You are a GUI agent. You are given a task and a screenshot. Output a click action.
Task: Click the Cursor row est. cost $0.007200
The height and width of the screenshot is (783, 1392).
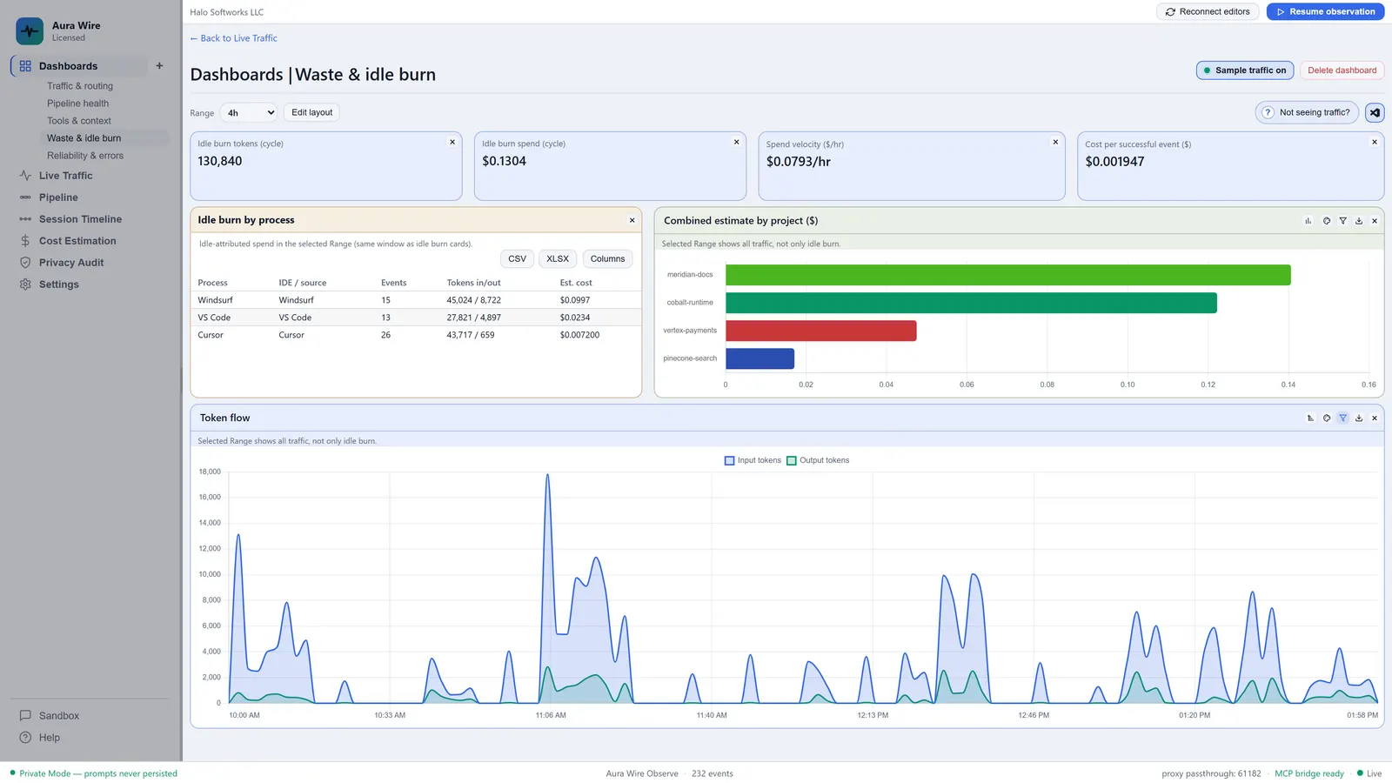579,335
